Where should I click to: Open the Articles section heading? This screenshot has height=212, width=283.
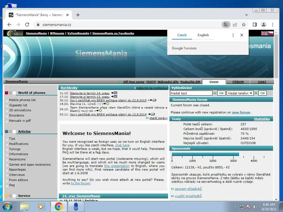[x=24, y=131]
